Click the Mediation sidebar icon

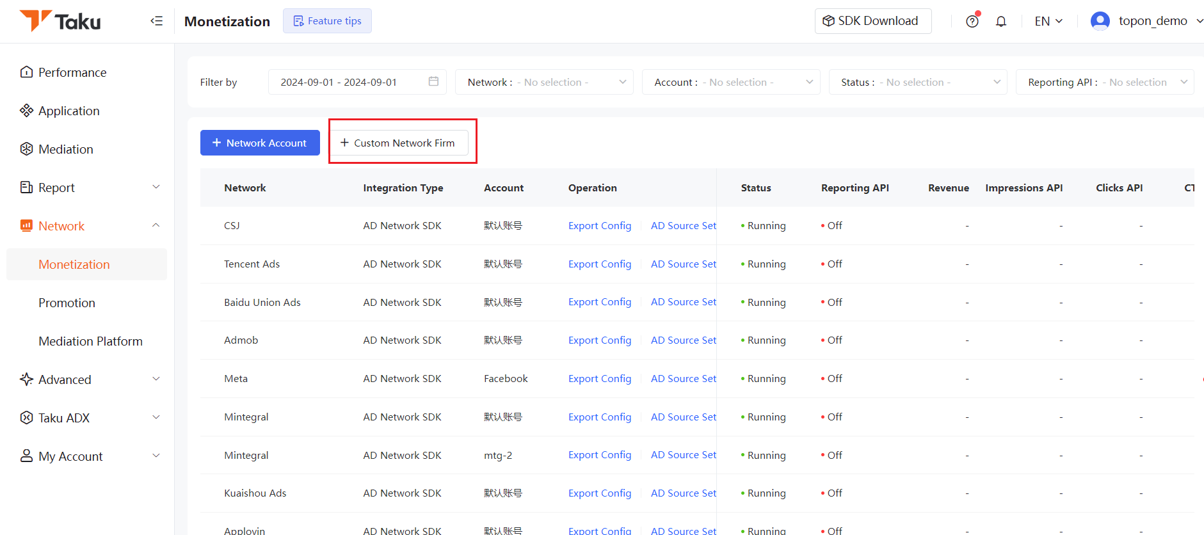[x=26, y=148]
